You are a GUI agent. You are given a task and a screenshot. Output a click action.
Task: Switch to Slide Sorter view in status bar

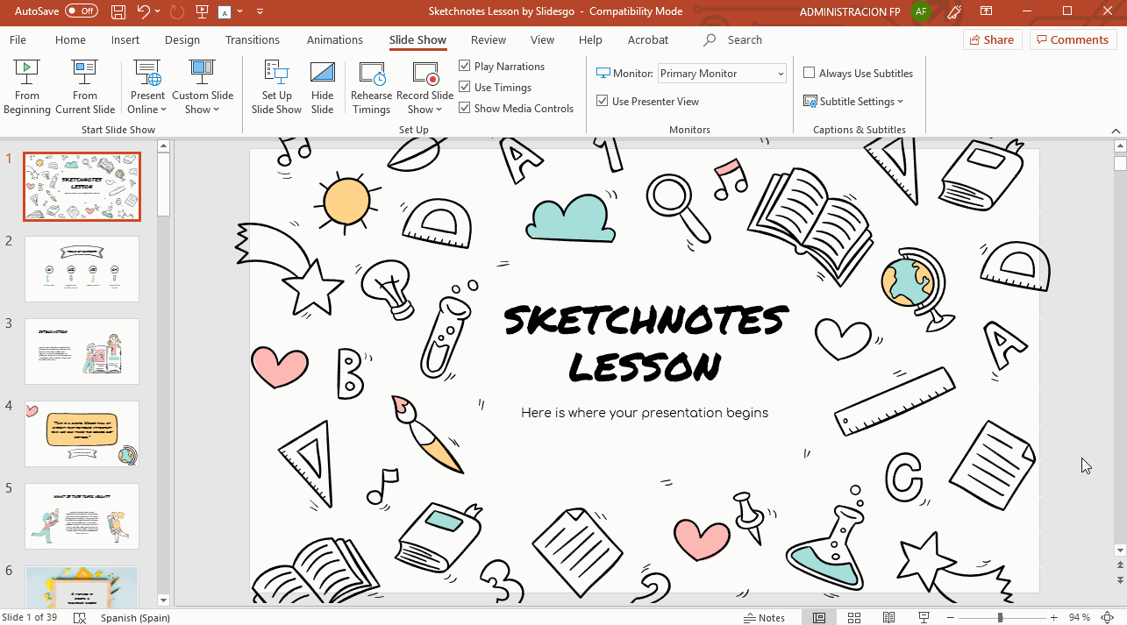[x=854, y=618]
